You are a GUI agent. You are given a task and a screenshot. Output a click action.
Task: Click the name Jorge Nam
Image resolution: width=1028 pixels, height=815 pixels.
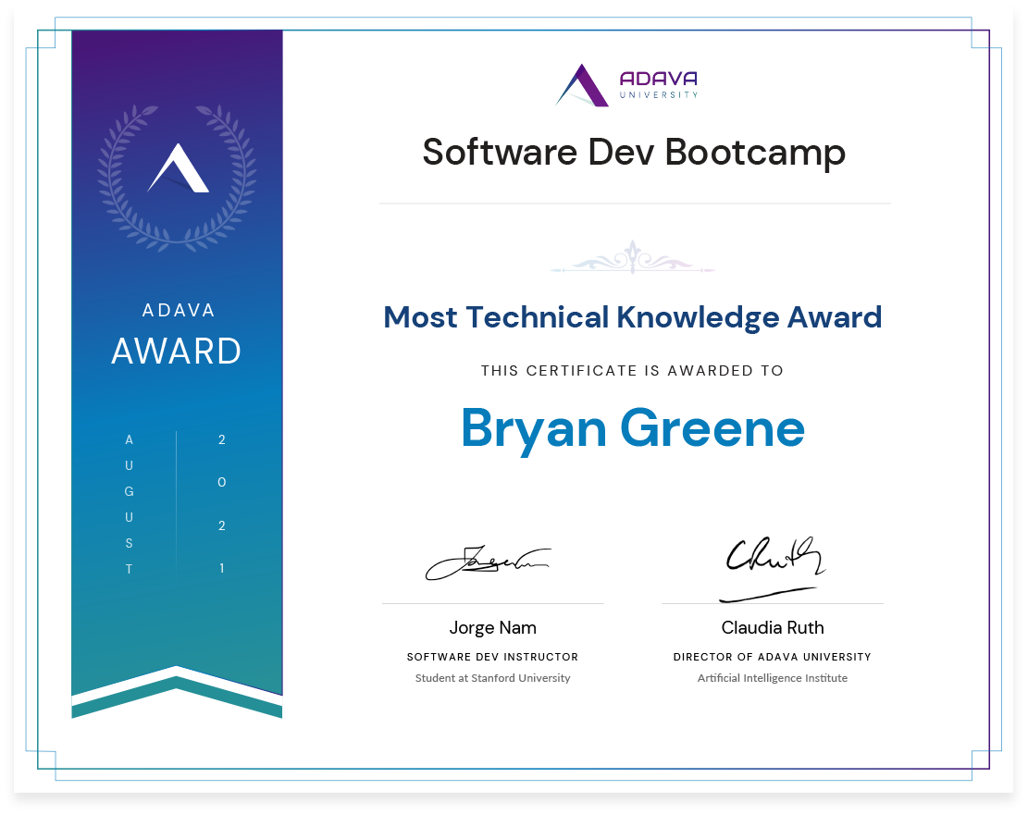point(492,627)
